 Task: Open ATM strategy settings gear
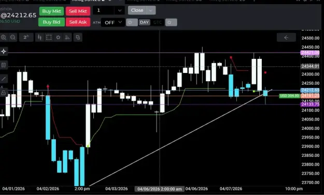(x=132, y=22)
